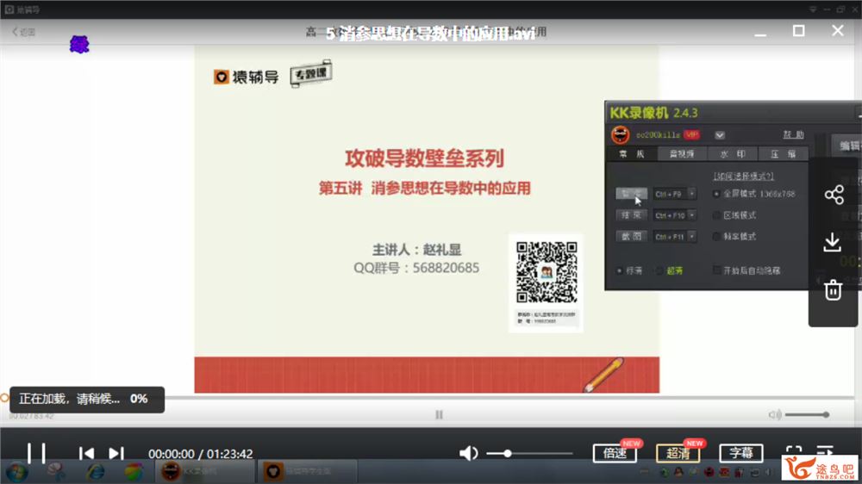
Task: Skip to the next video
Action: point(116,453)
